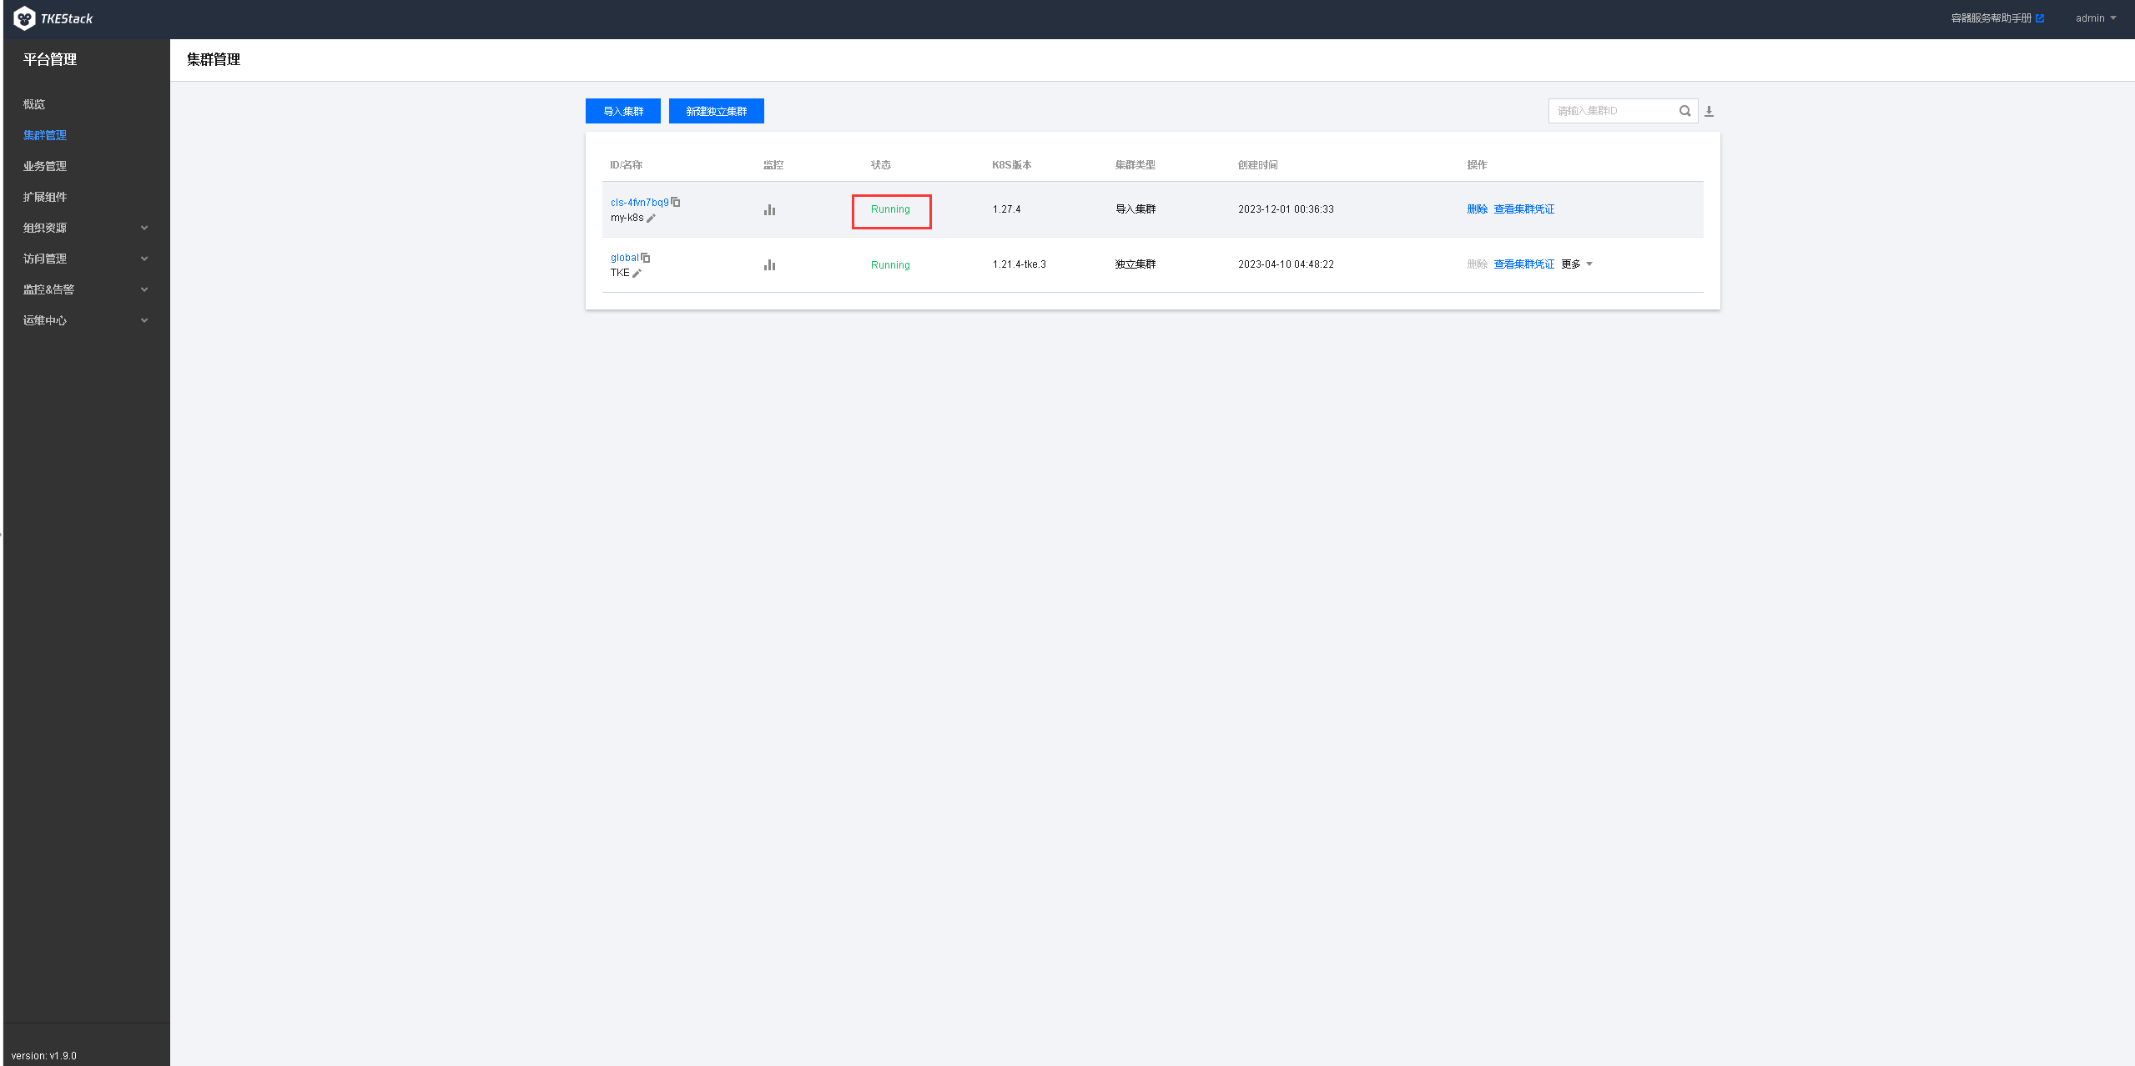Click disabled 删除 for global cluster

[x=1477, y=264]
